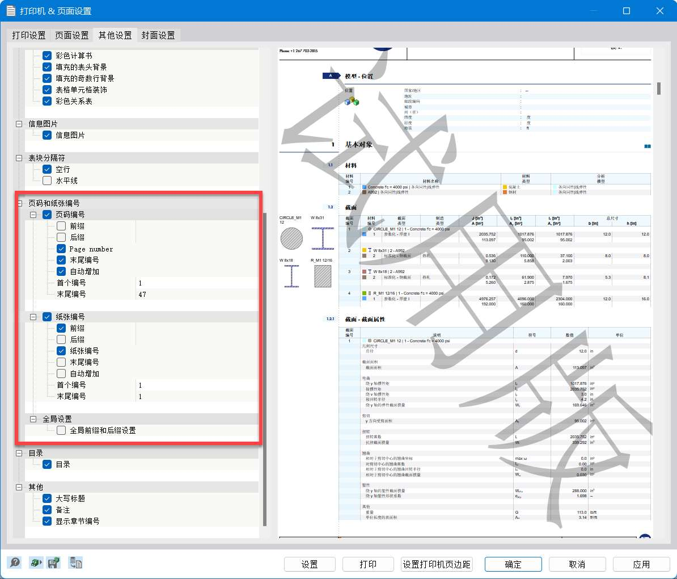Viewport: 677px width, 579px height.
Task: Click the 基本对象 heading in preview
Action: click(x=358, y=144)
